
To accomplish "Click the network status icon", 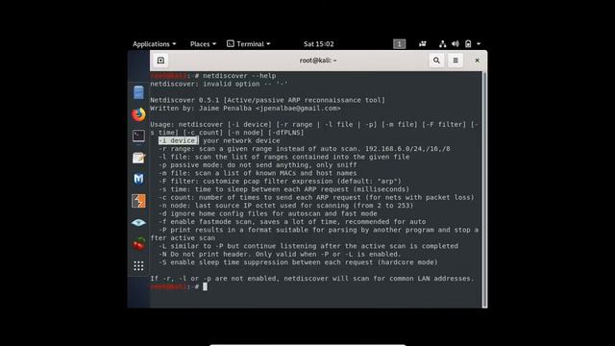I will pos(442,44).
